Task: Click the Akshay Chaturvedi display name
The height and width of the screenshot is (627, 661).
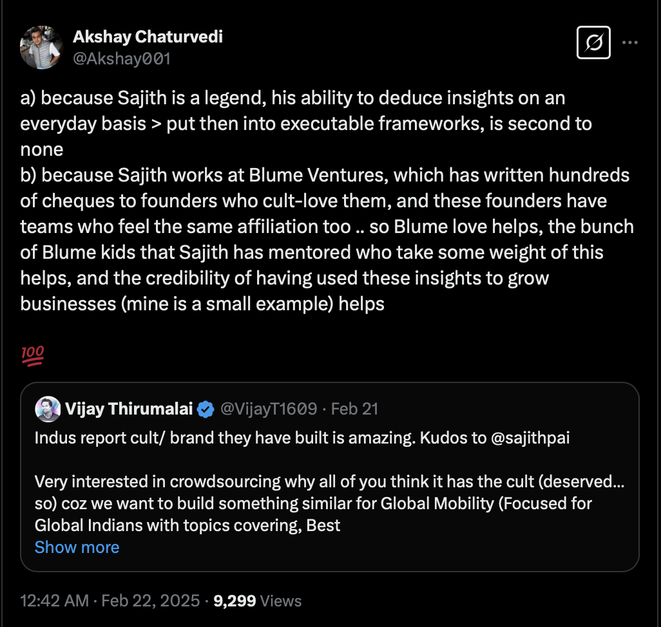Action: tap(148, 37)
